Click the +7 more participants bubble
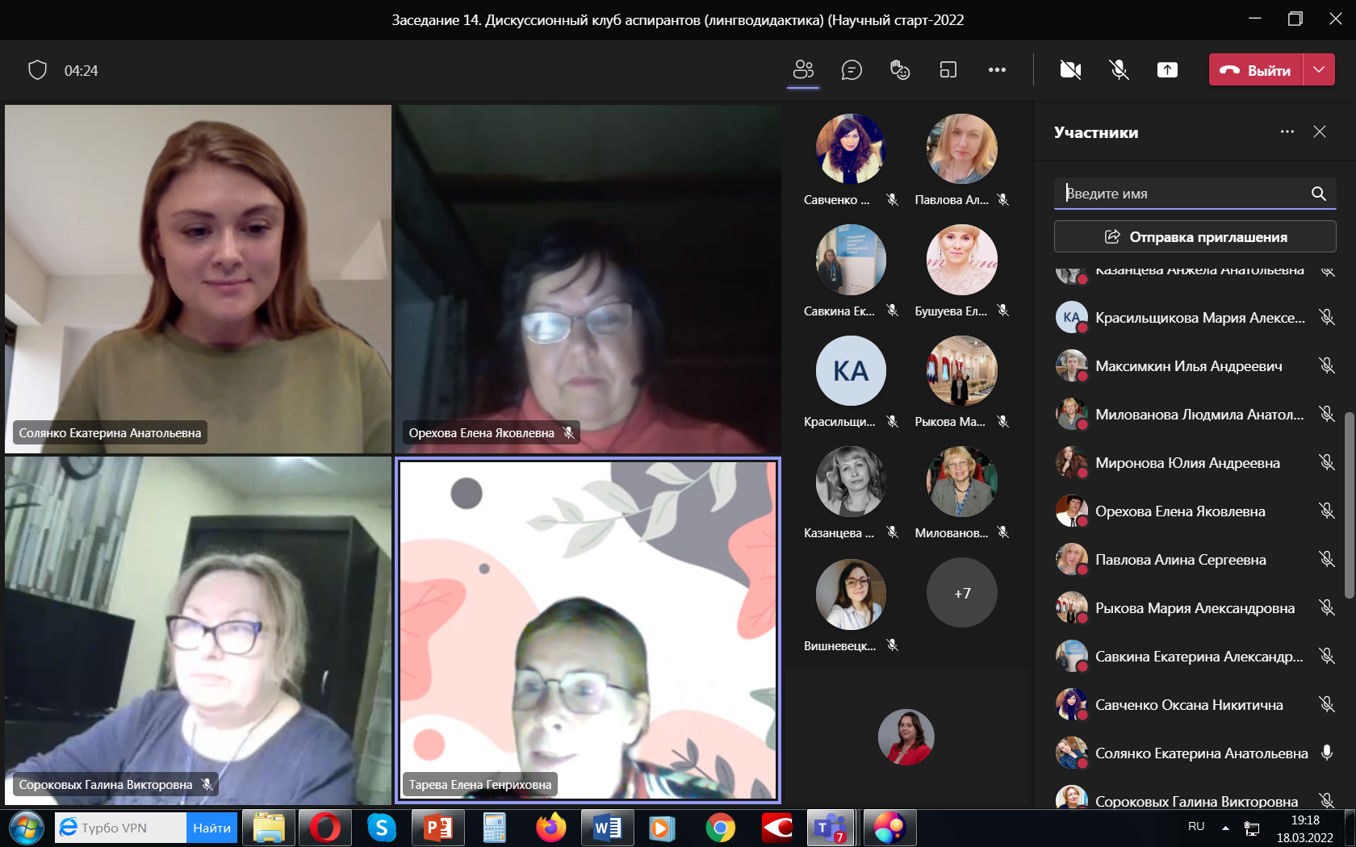 tap(961, 593)
